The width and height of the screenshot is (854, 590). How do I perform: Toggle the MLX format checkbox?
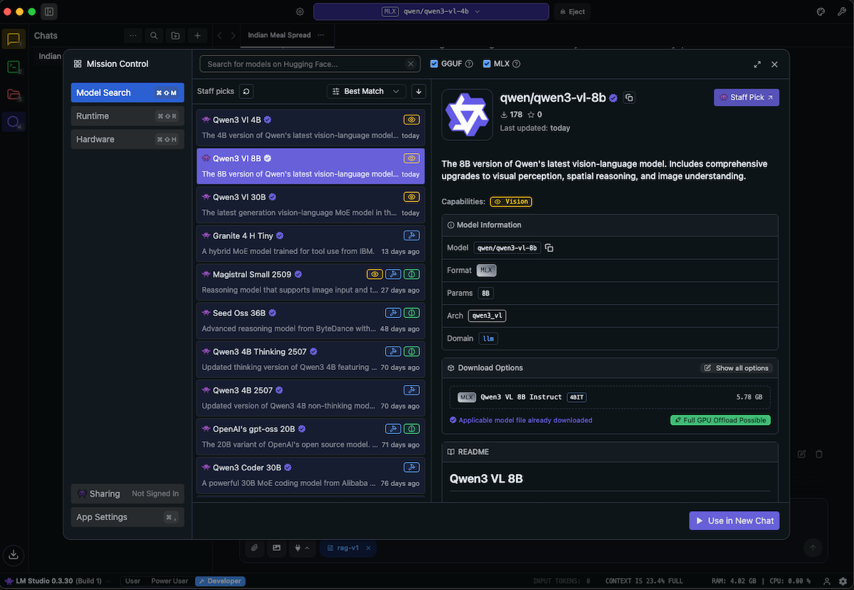pos(487,64)
